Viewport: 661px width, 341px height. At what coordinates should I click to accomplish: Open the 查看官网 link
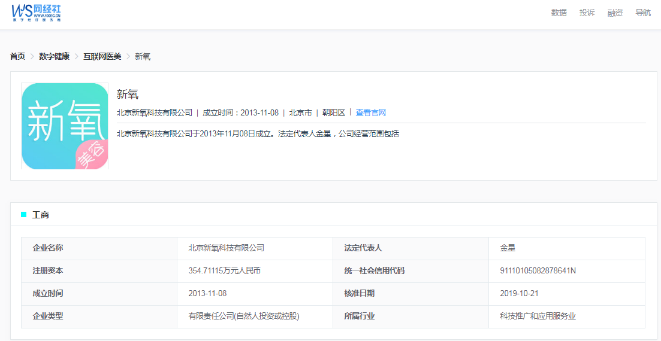pos(371,112)
